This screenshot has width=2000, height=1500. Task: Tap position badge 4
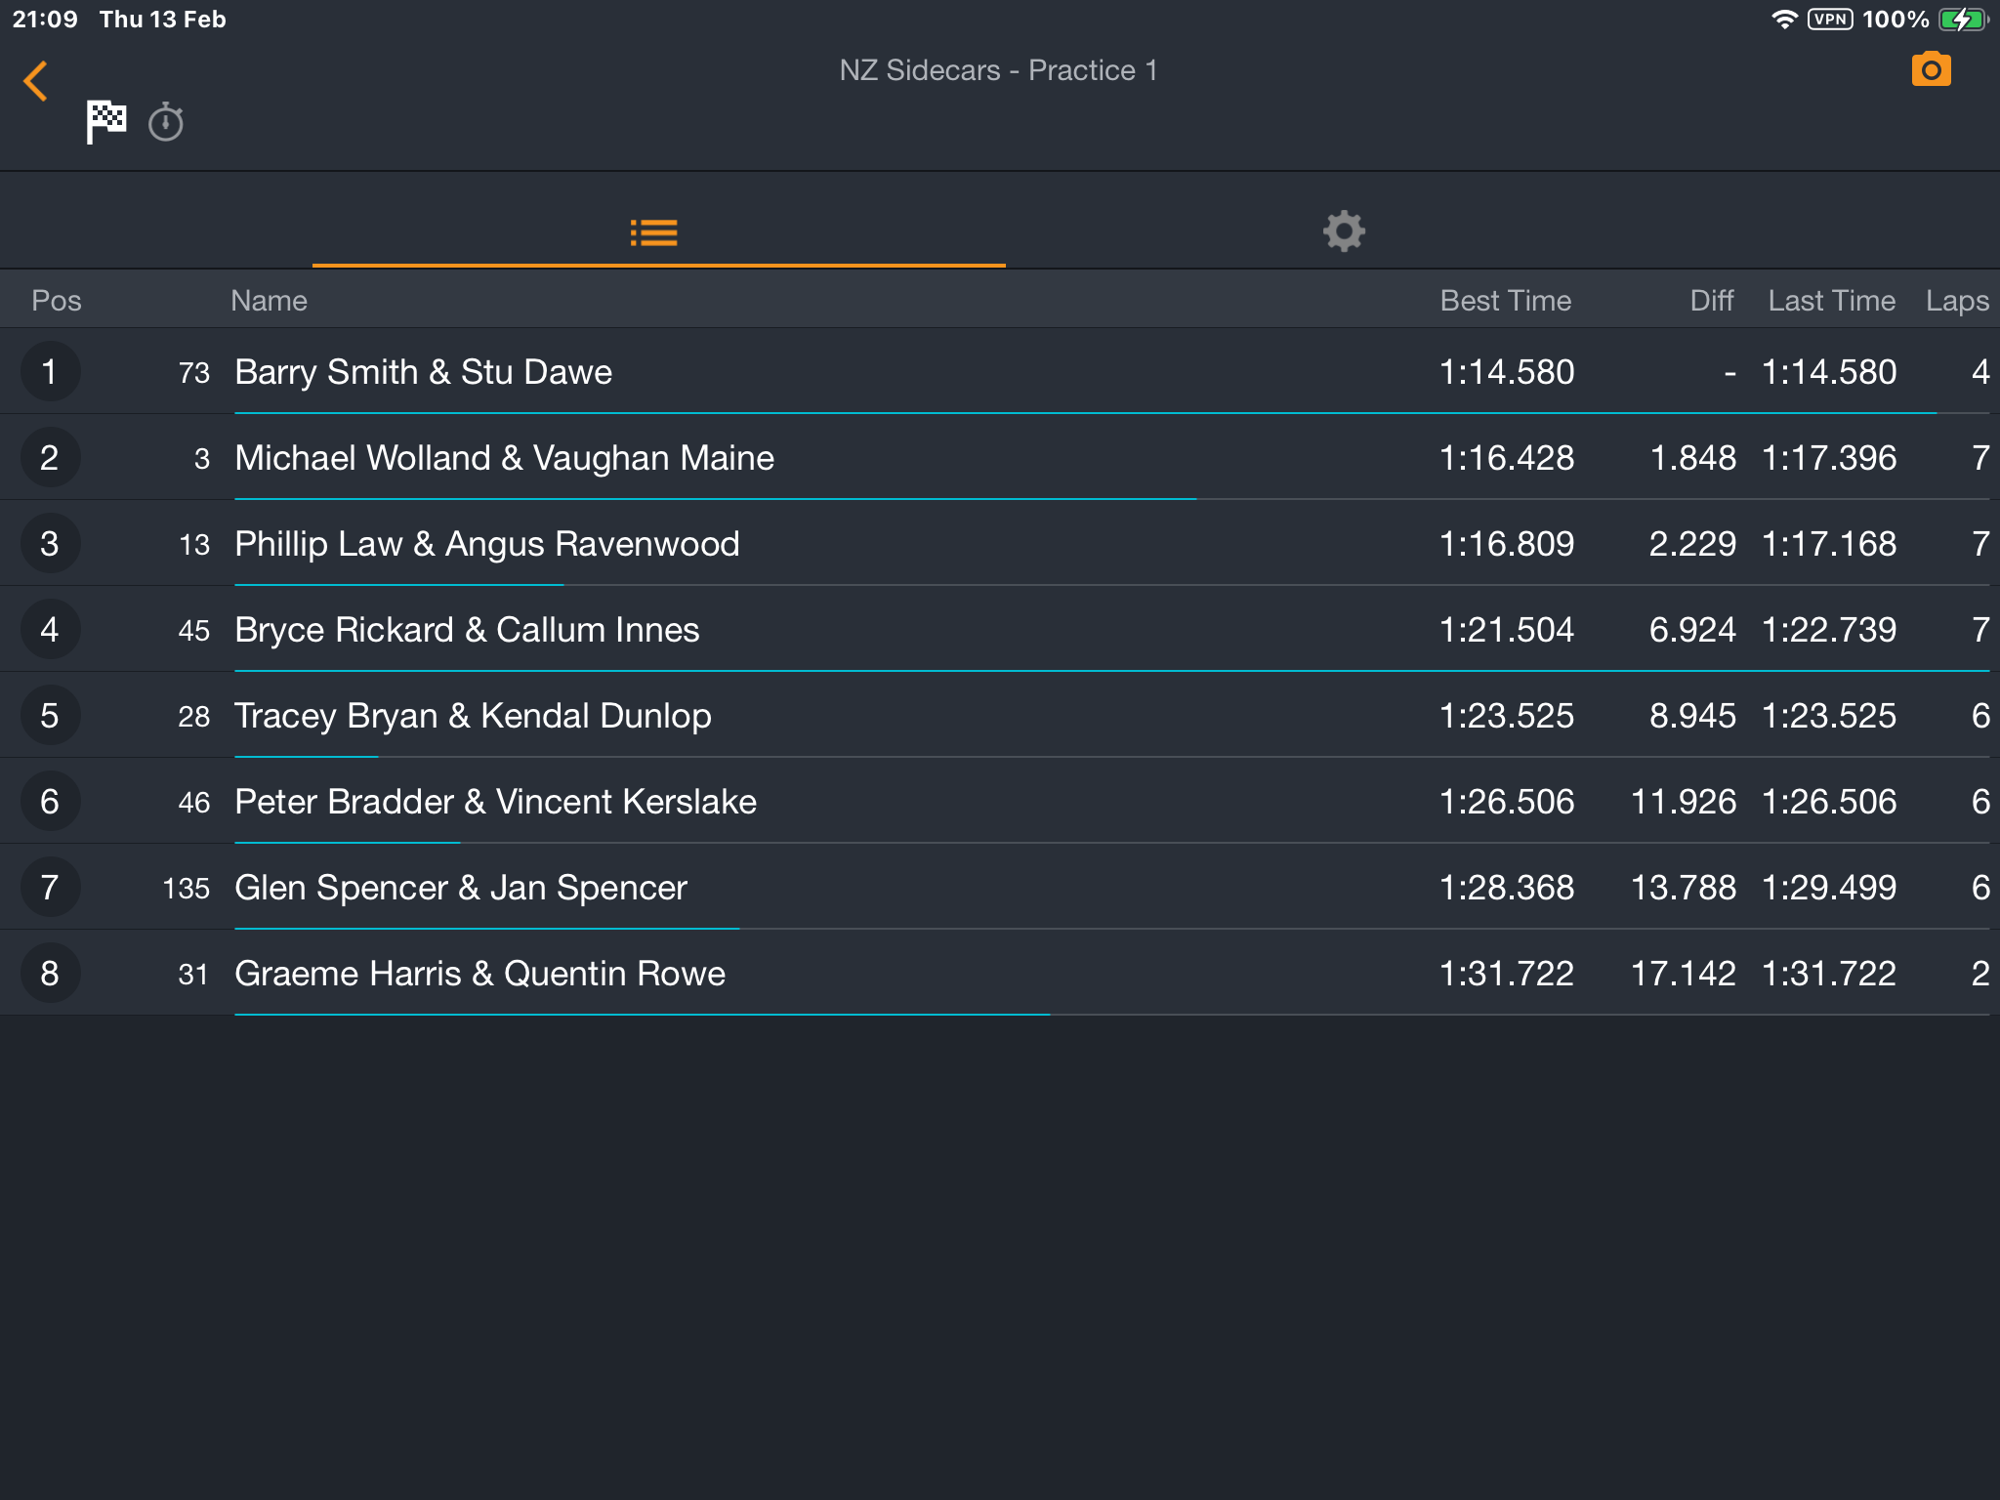(x=50, y=629)
